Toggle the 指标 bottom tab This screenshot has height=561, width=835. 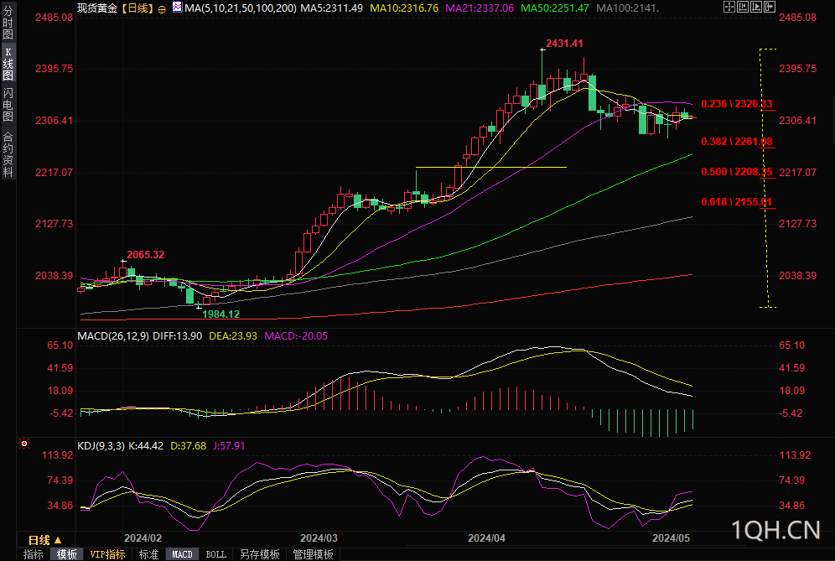coord(33,554)
